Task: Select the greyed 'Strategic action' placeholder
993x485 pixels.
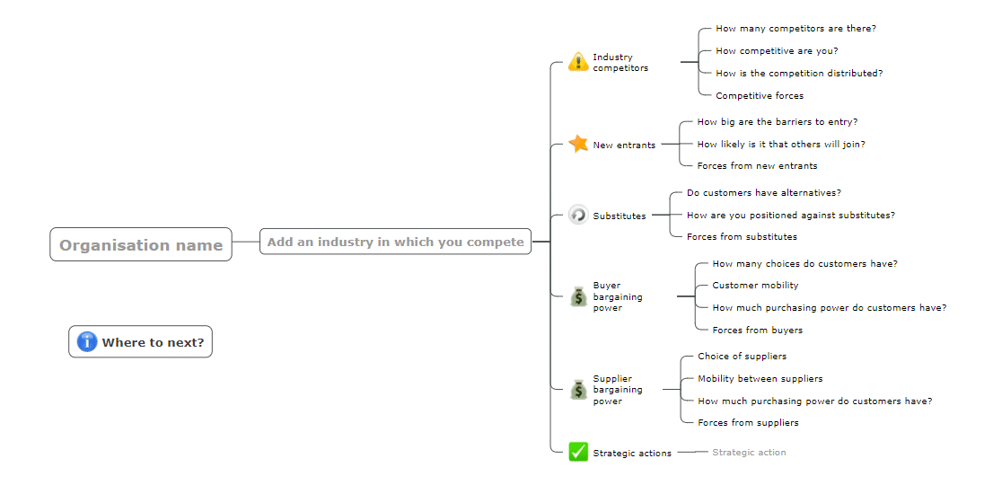Action: [749, 452]
